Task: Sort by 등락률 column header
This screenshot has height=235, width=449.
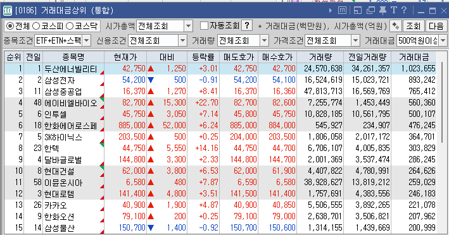Action: pos(203,57)
